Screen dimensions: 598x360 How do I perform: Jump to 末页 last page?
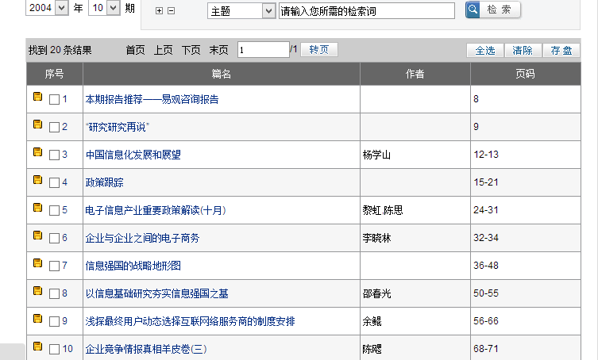click(218, 50)
